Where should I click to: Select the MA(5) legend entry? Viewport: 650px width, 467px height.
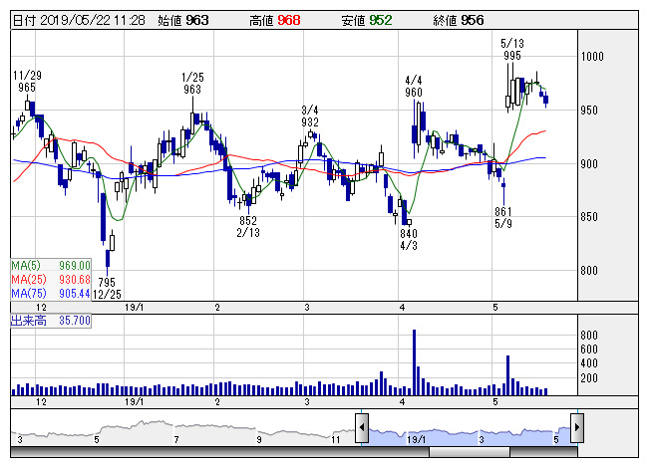[51, 266]
